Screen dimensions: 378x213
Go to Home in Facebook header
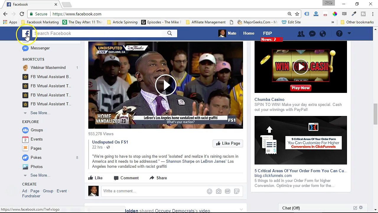click(x=249, y=33)
